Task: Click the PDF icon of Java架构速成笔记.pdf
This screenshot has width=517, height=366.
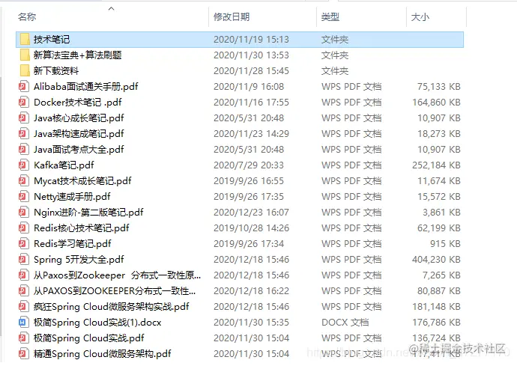Action: [23, 134]
